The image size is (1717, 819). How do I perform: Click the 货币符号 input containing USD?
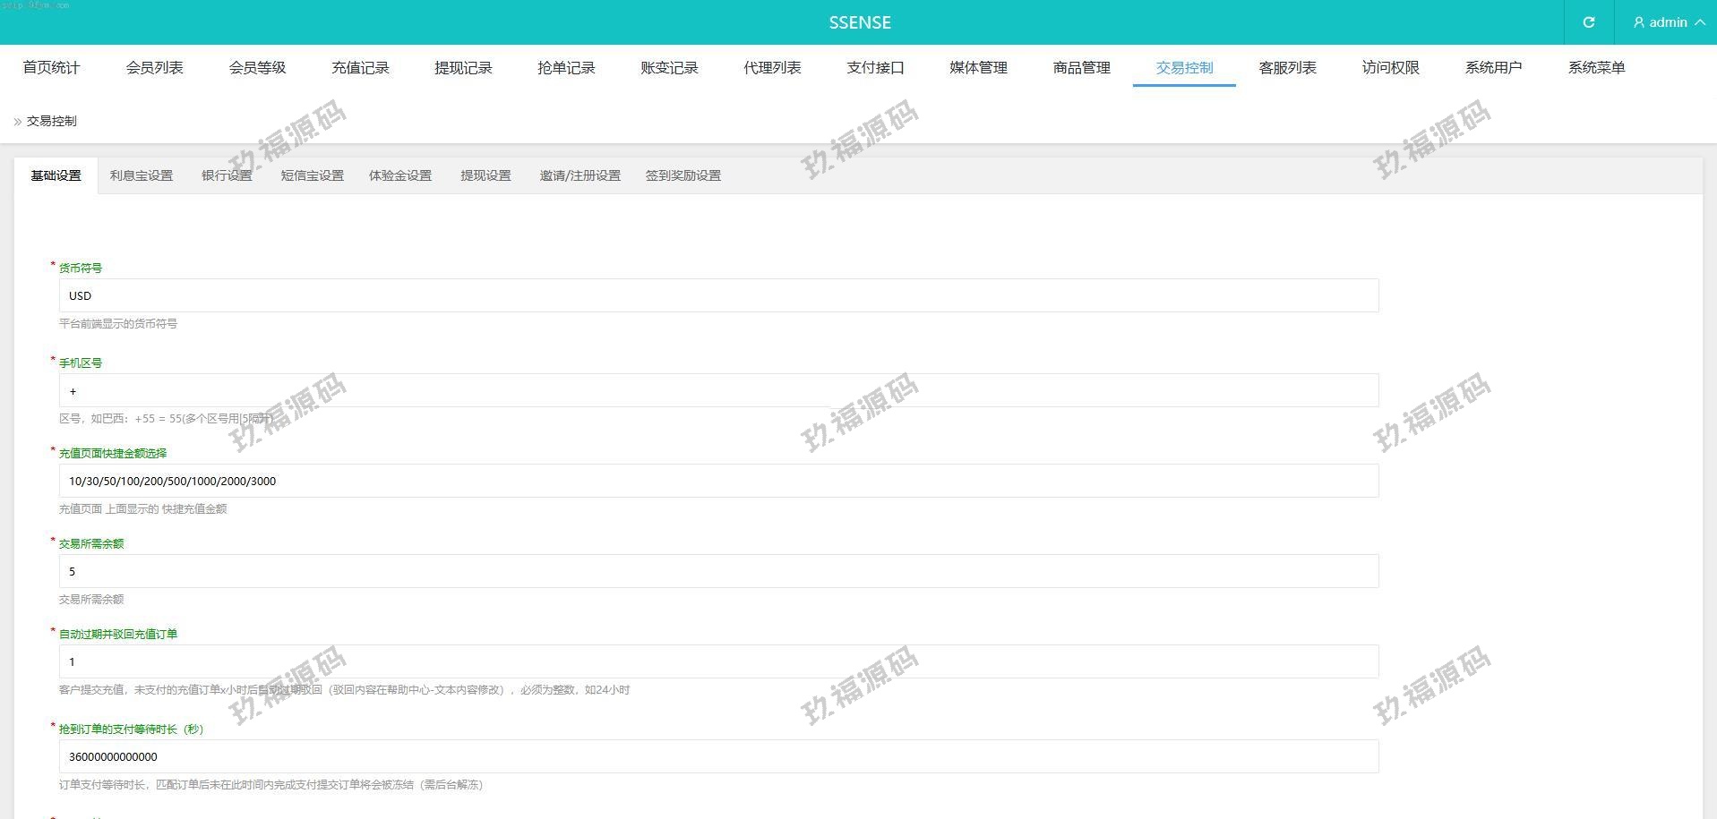(718, 295)
